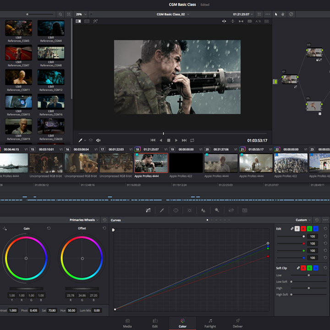
Task: Stop playback in the viewer
Action: click(169, 140)
